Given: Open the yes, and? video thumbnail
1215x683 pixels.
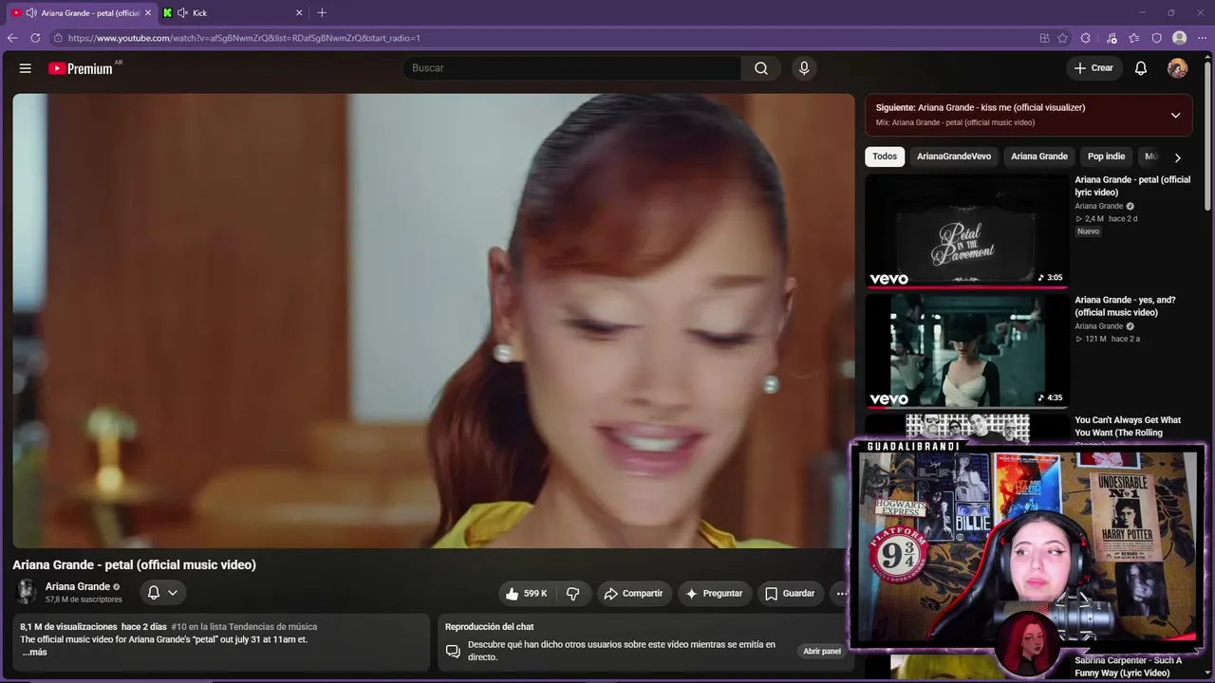Looking at the screenshot, I should (966, 351).
